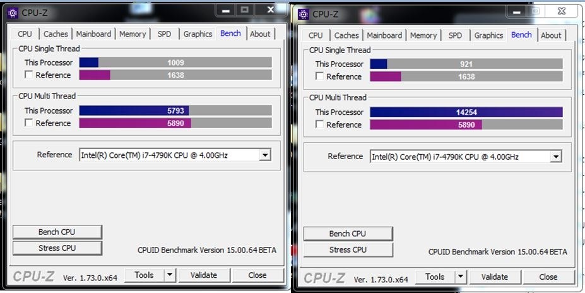Open the Caches tab in right CPU-Z window
This screenshot has width=585, height=293.
(346, 35)
